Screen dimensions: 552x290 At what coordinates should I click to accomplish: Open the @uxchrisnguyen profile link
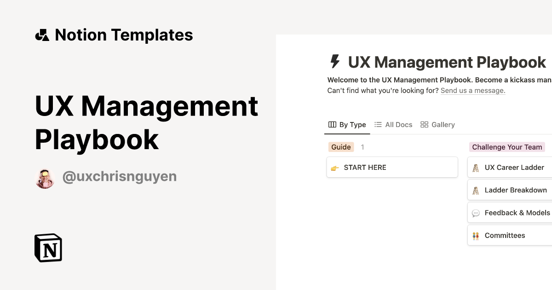pos(120,176)
